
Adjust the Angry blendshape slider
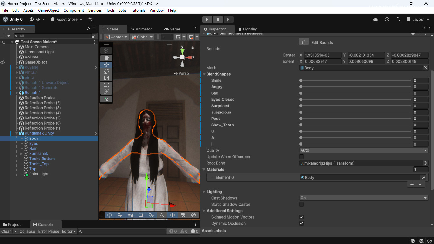click(x=356, y=87)
